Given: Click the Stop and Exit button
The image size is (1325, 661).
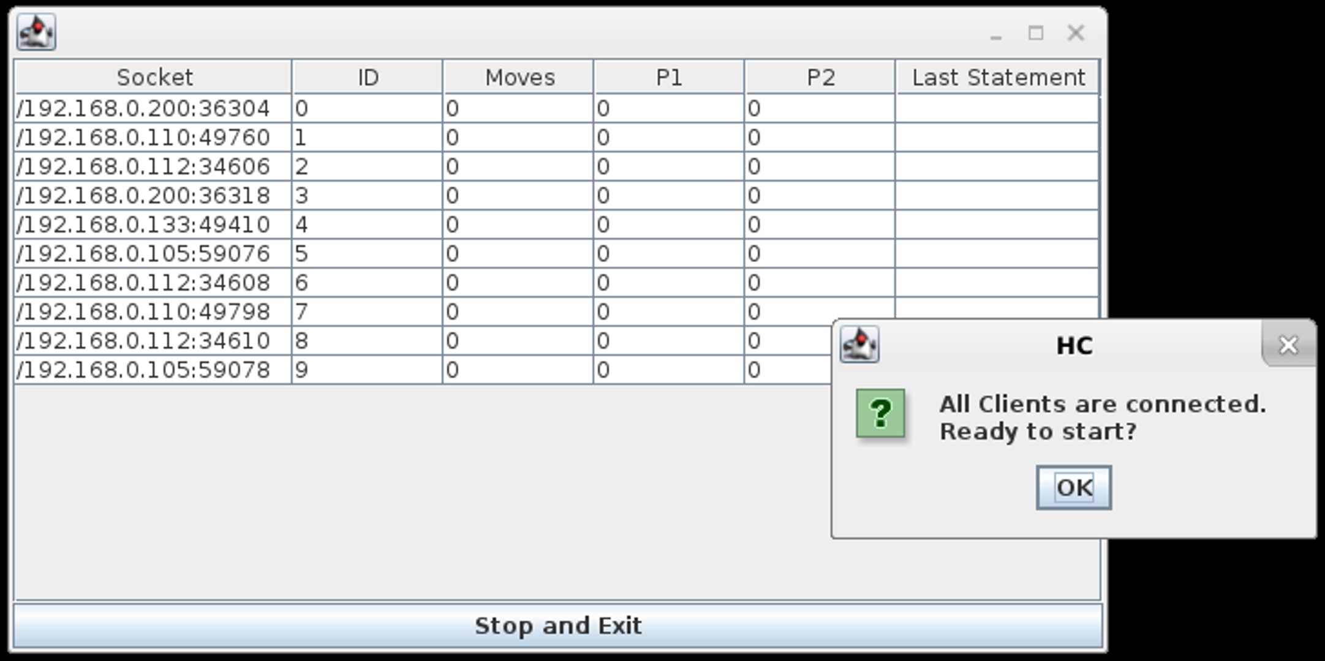Looking at the screenshot, I should pos(557,626).
